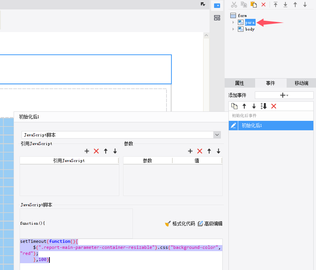Image resolution: width=316 pixels, height=270 pixels.
Task: Open 高级编辑 advanced editor
Action: click(210, 224)
